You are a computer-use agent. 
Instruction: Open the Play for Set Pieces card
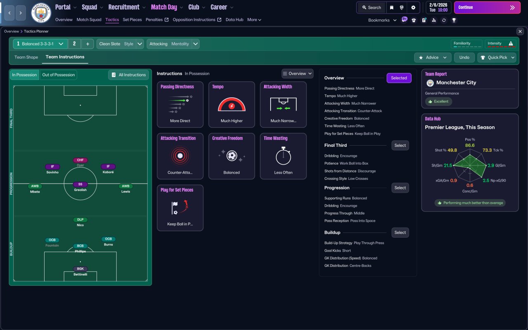coord(180,207)
